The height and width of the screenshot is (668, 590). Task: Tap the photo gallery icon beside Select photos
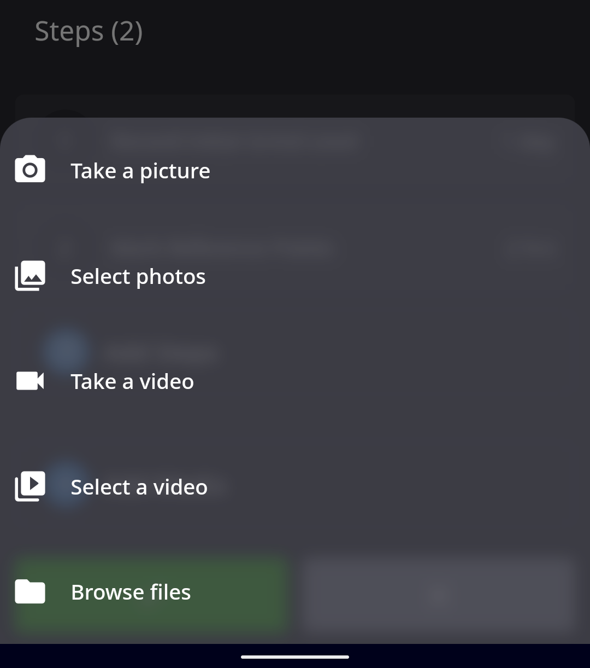pos(30,275)
